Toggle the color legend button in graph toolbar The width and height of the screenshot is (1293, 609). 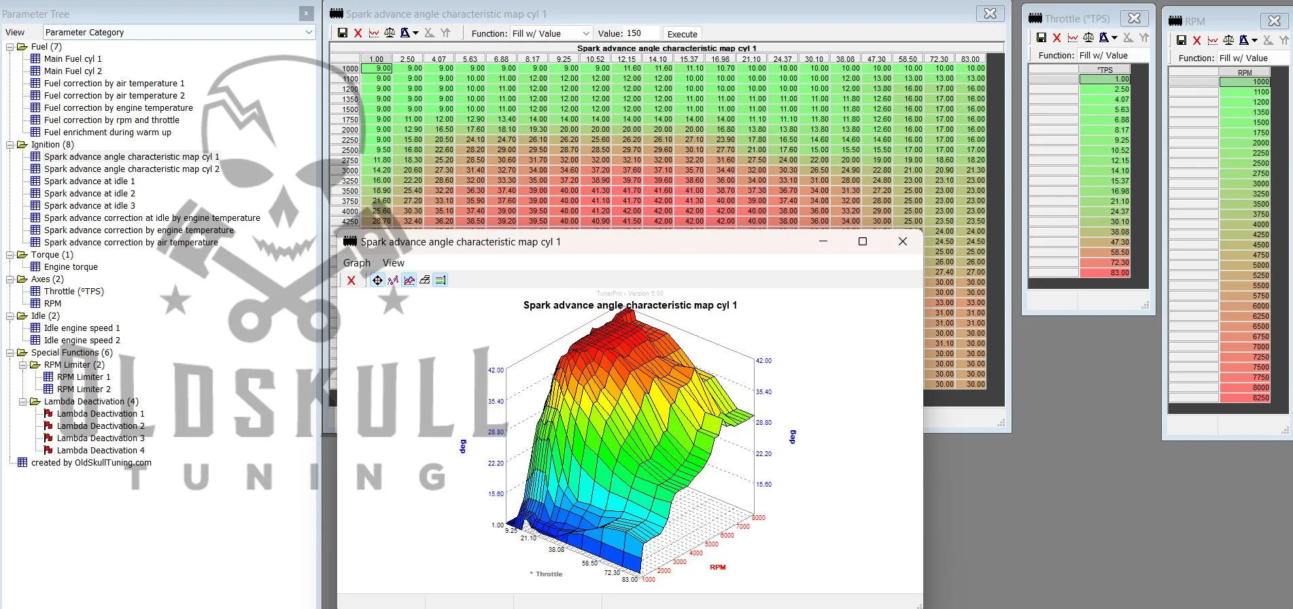point(441,280)
